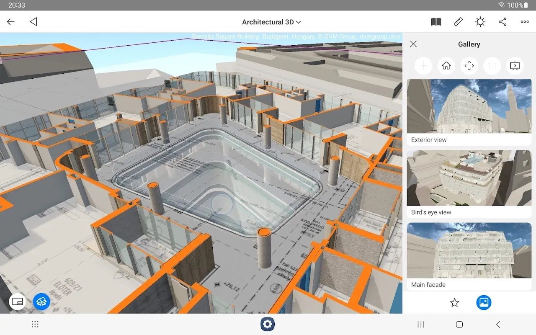Viewport: 536px width, 335px height.
Task: Open the three-dot more options menu
Action: (x=525, y=22)
